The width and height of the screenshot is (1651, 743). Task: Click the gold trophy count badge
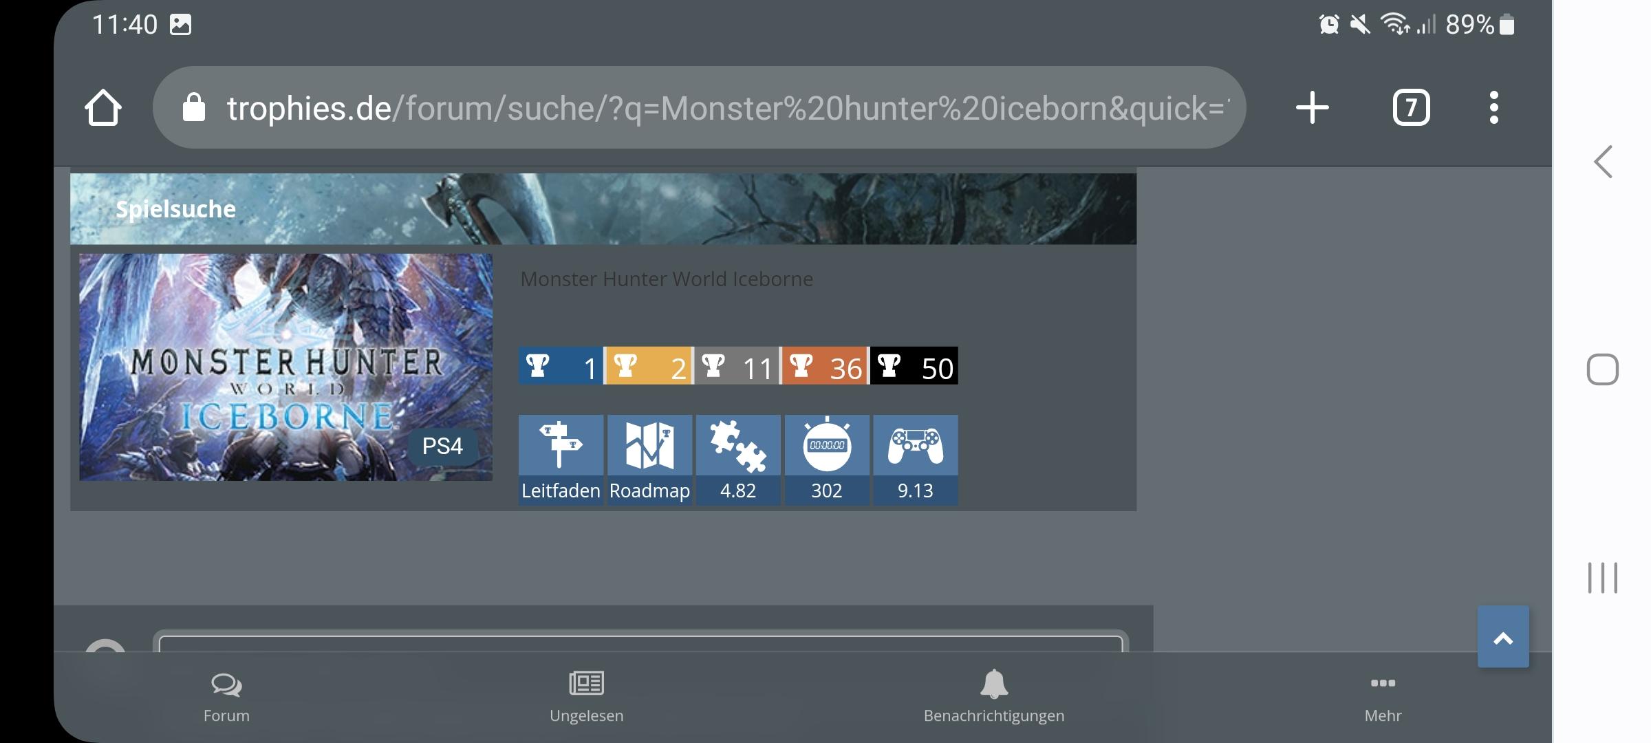click(x=648, y=366)
